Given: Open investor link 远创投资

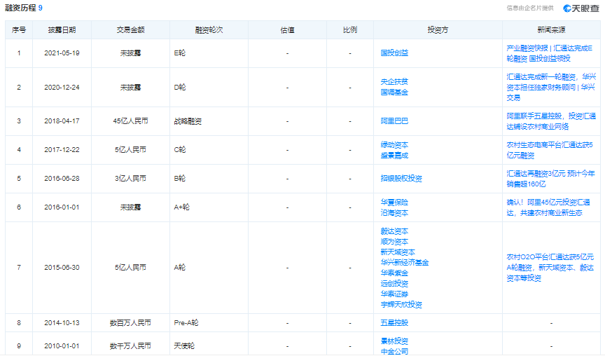Looking at the screenshot, I should pos(394,283).
